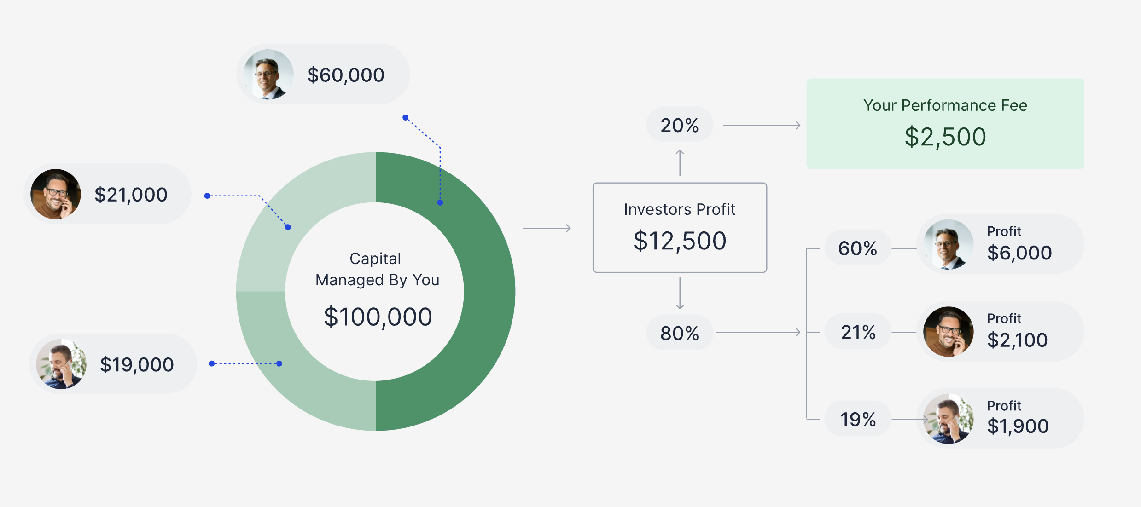The image size is (1141, 507).
Task: Select the 80% investors share pill
Action: point(680,333)
